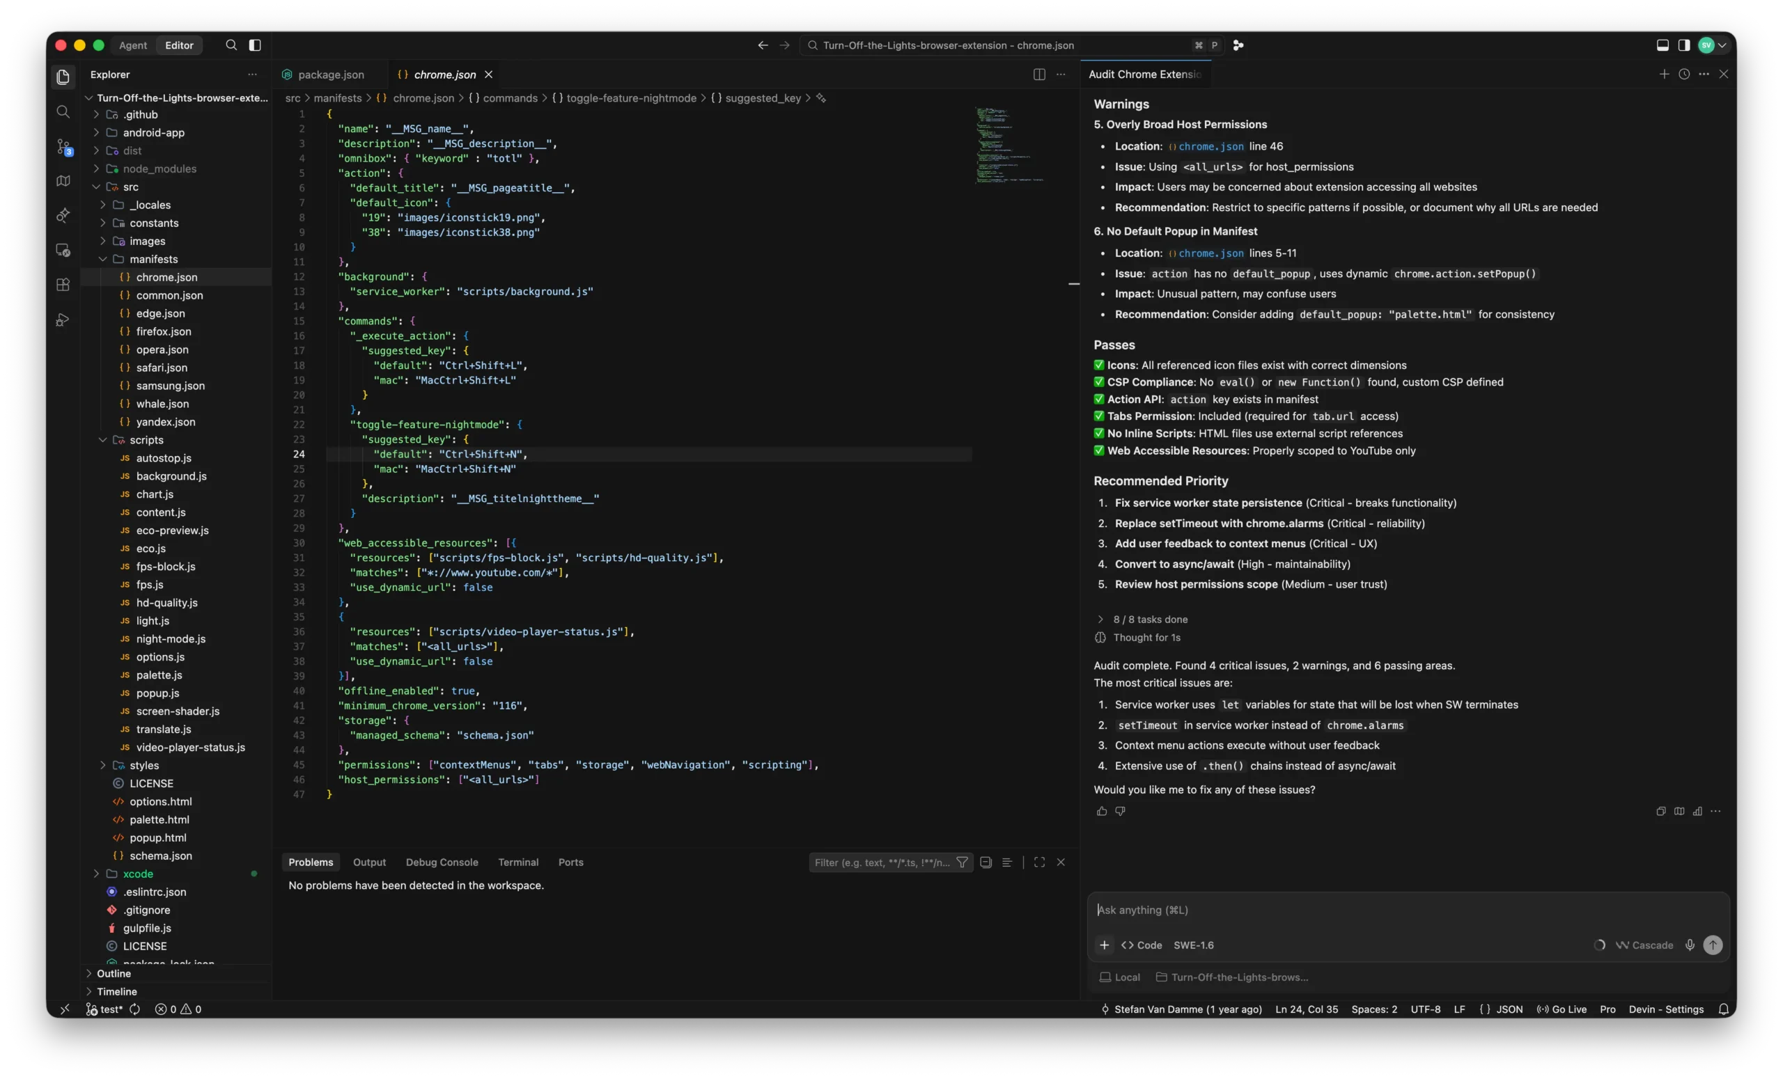The width and height of the screenshot is (1783, 1079).
Task: Open Source Control view with badge 3
Action: 63,147
